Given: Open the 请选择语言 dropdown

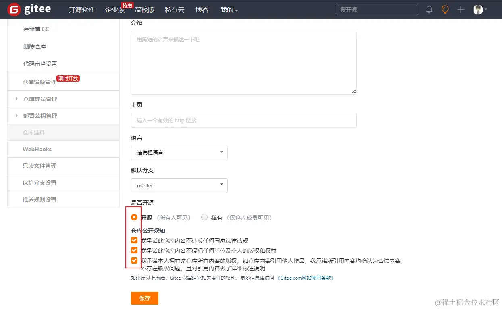Looking at the screenshot, I should 179,153.
